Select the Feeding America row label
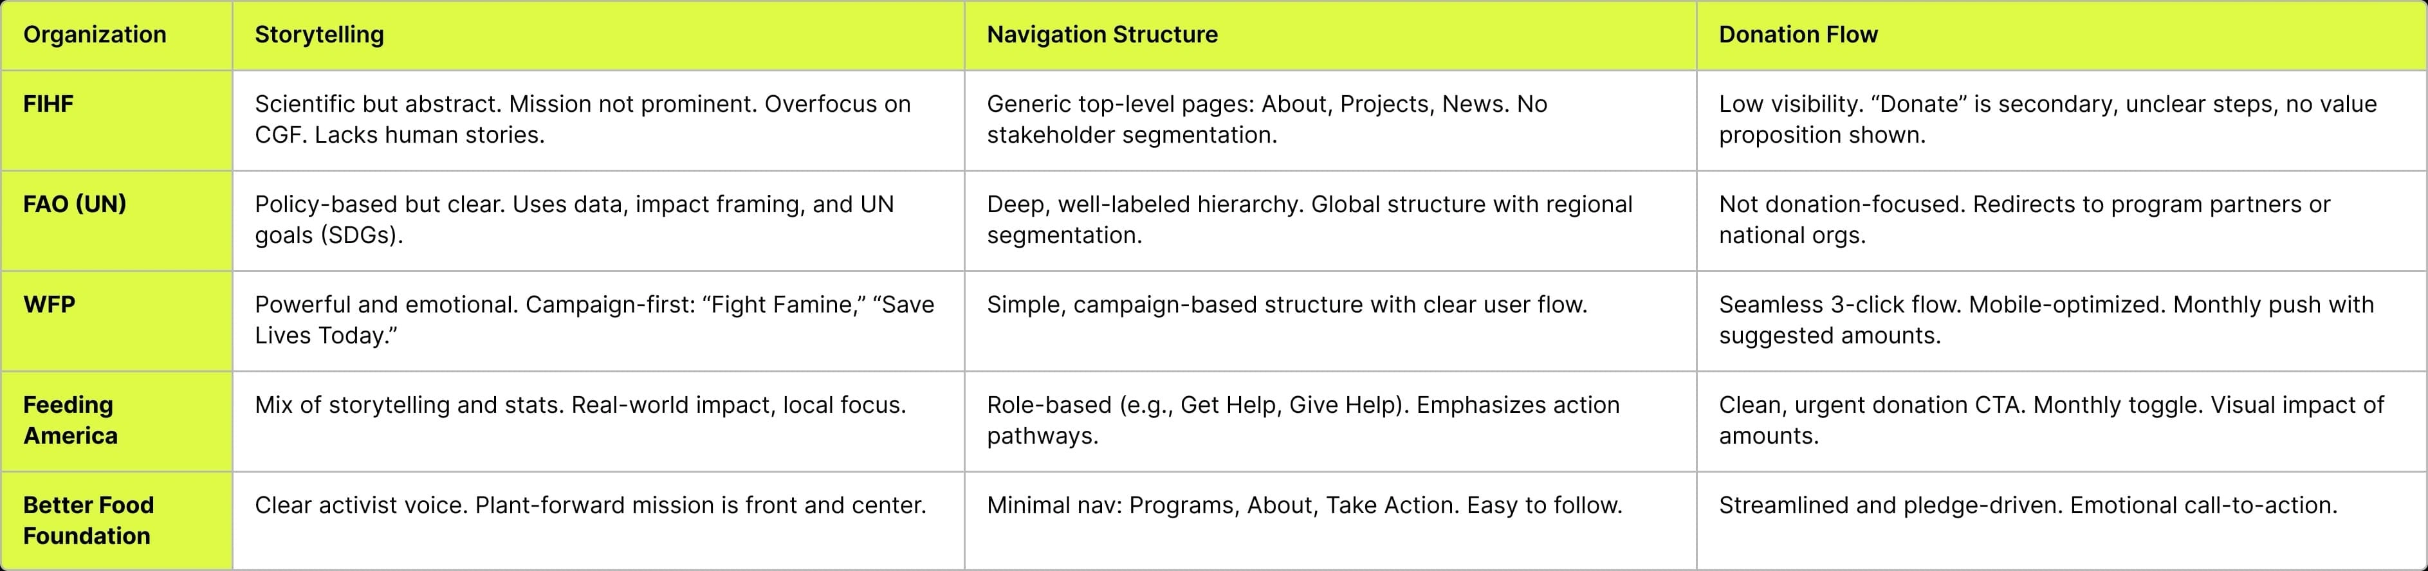 click(x=69, y=421)
